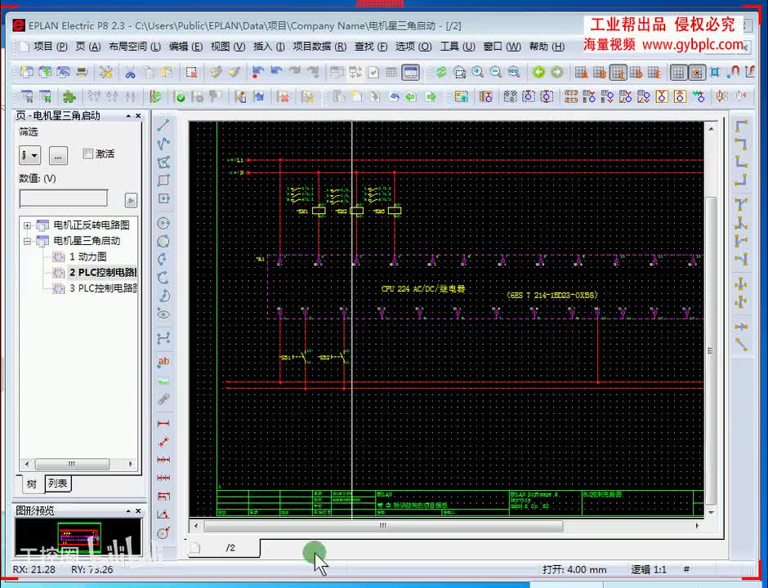Go to previous page green arrow

[x=538, y=73]
